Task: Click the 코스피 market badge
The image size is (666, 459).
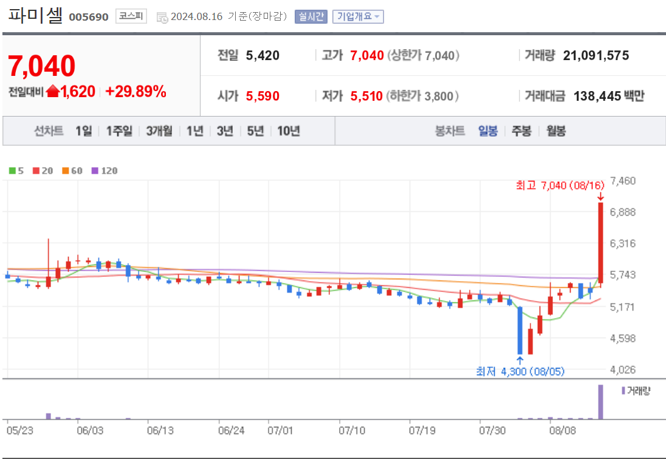Action: (x=131, y=16)
